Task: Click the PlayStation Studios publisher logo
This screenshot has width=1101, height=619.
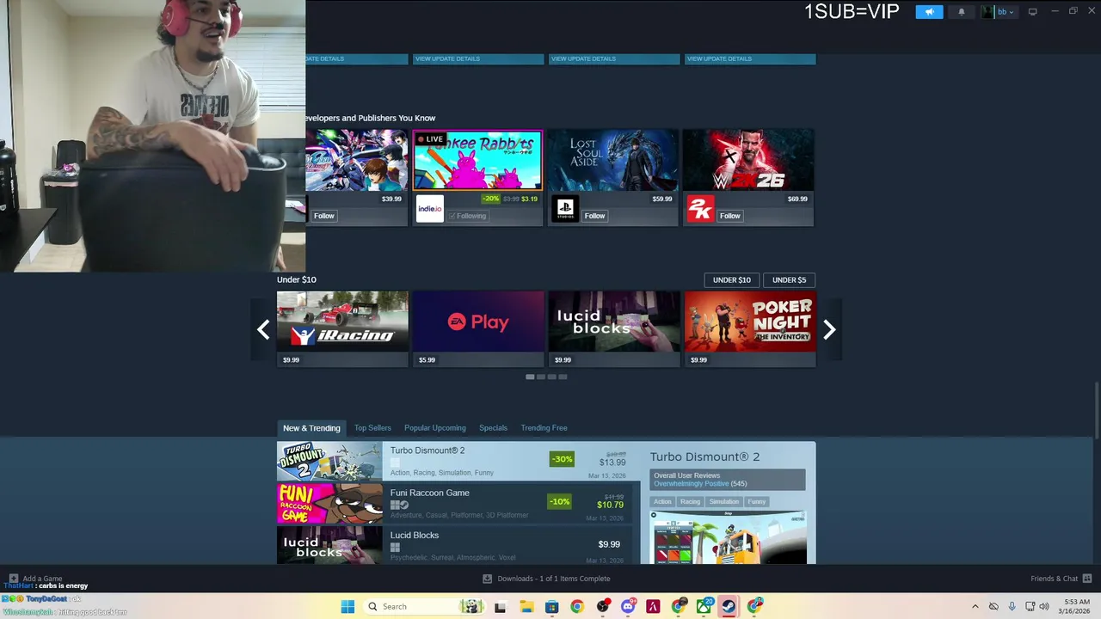Action: 565,209
